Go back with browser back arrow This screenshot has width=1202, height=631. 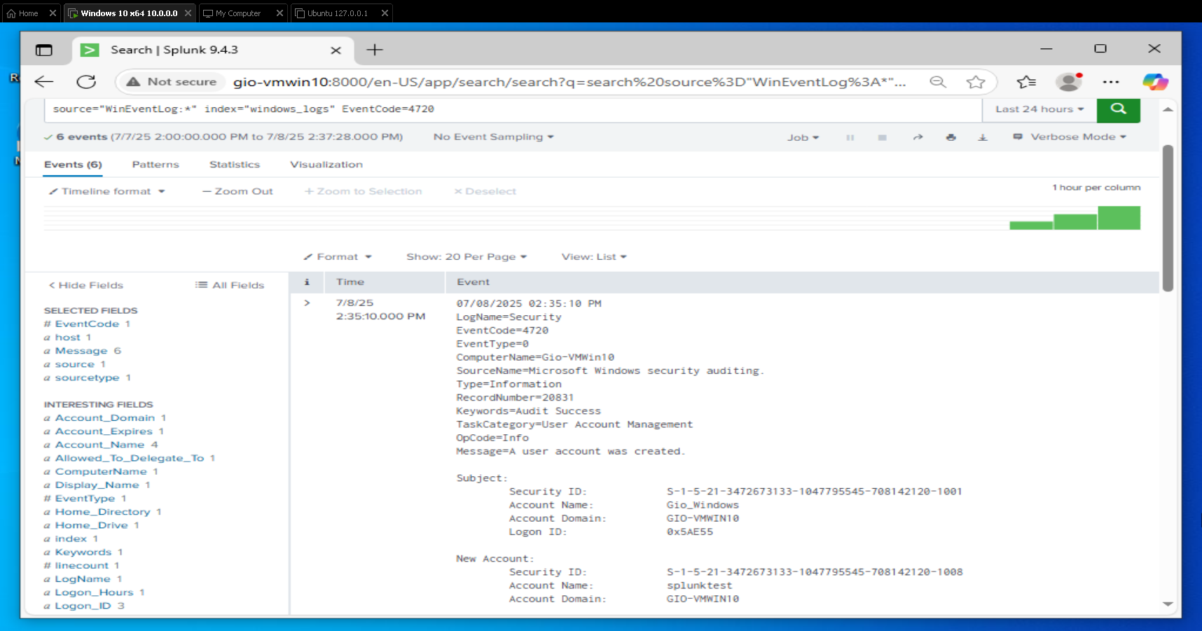pos(44,82)
